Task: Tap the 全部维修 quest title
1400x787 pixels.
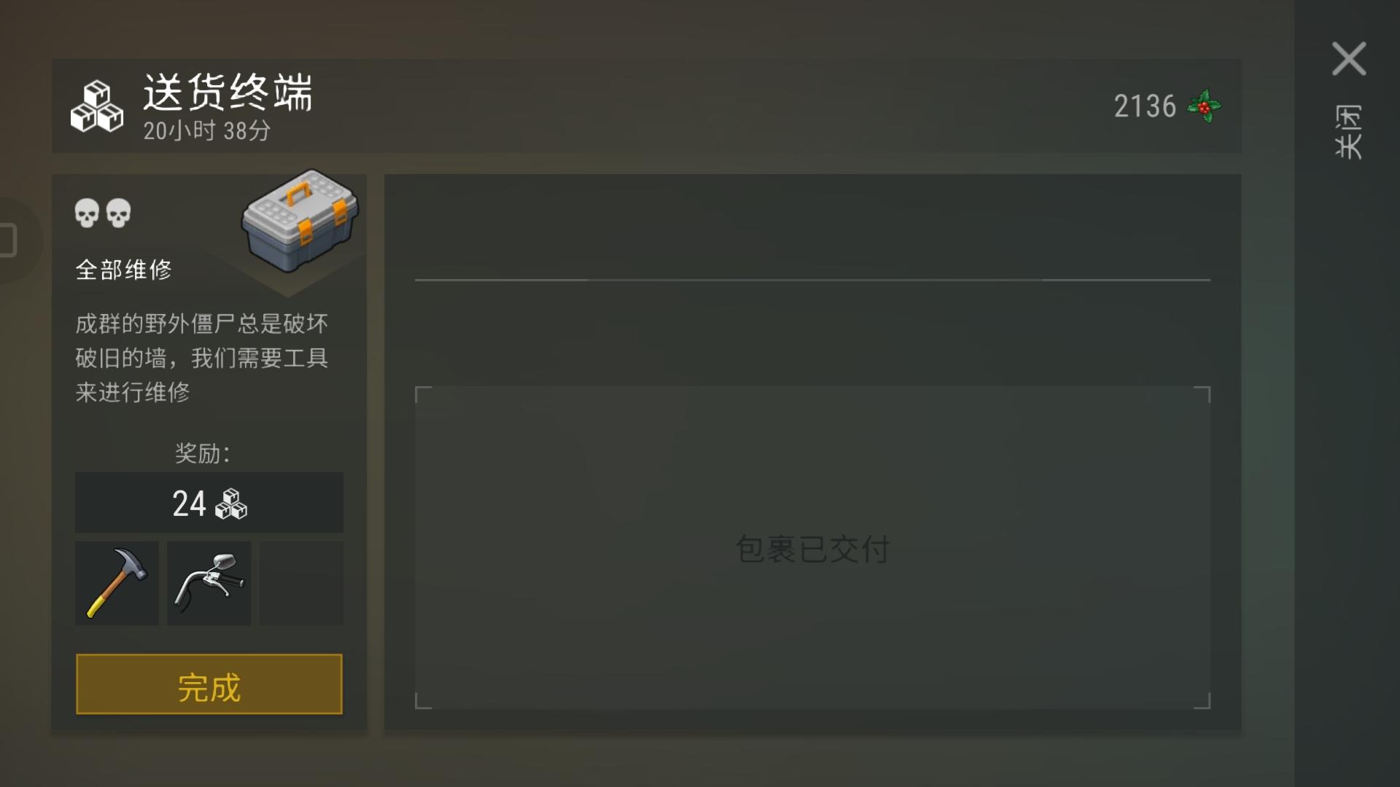Action: click(124, 270)
